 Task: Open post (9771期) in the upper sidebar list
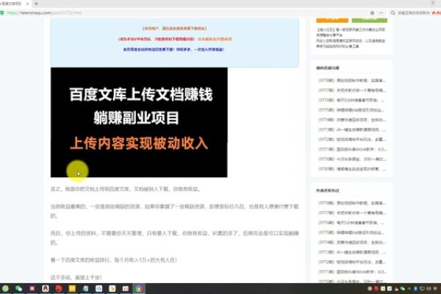352,149
